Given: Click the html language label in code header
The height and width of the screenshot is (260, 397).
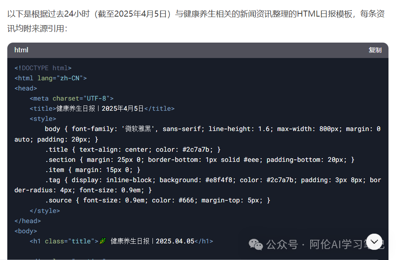Looking at the screenshot, I should pyautogui.click(x=21, y=50).
